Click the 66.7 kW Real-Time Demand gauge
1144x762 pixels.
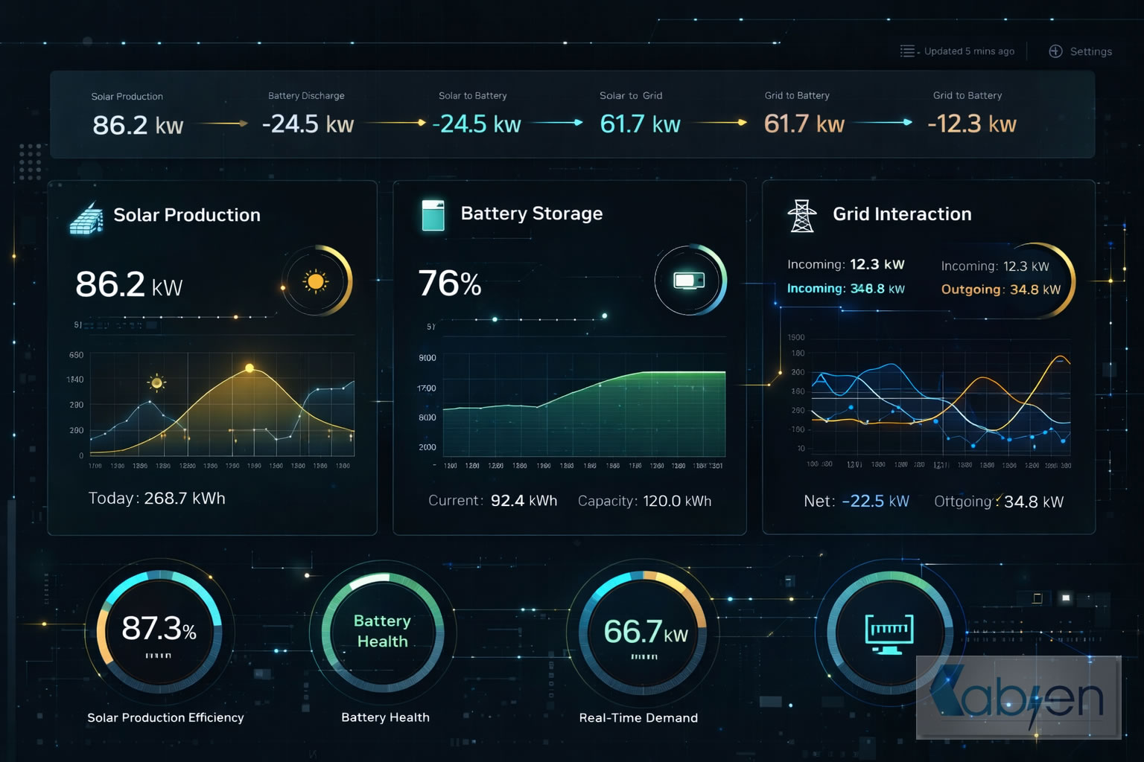pyautogui.click(x=644, y=633)
